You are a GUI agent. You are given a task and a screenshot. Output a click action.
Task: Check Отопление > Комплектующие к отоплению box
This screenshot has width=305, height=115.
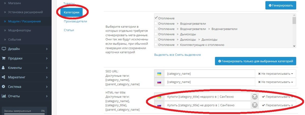[156, 45]
